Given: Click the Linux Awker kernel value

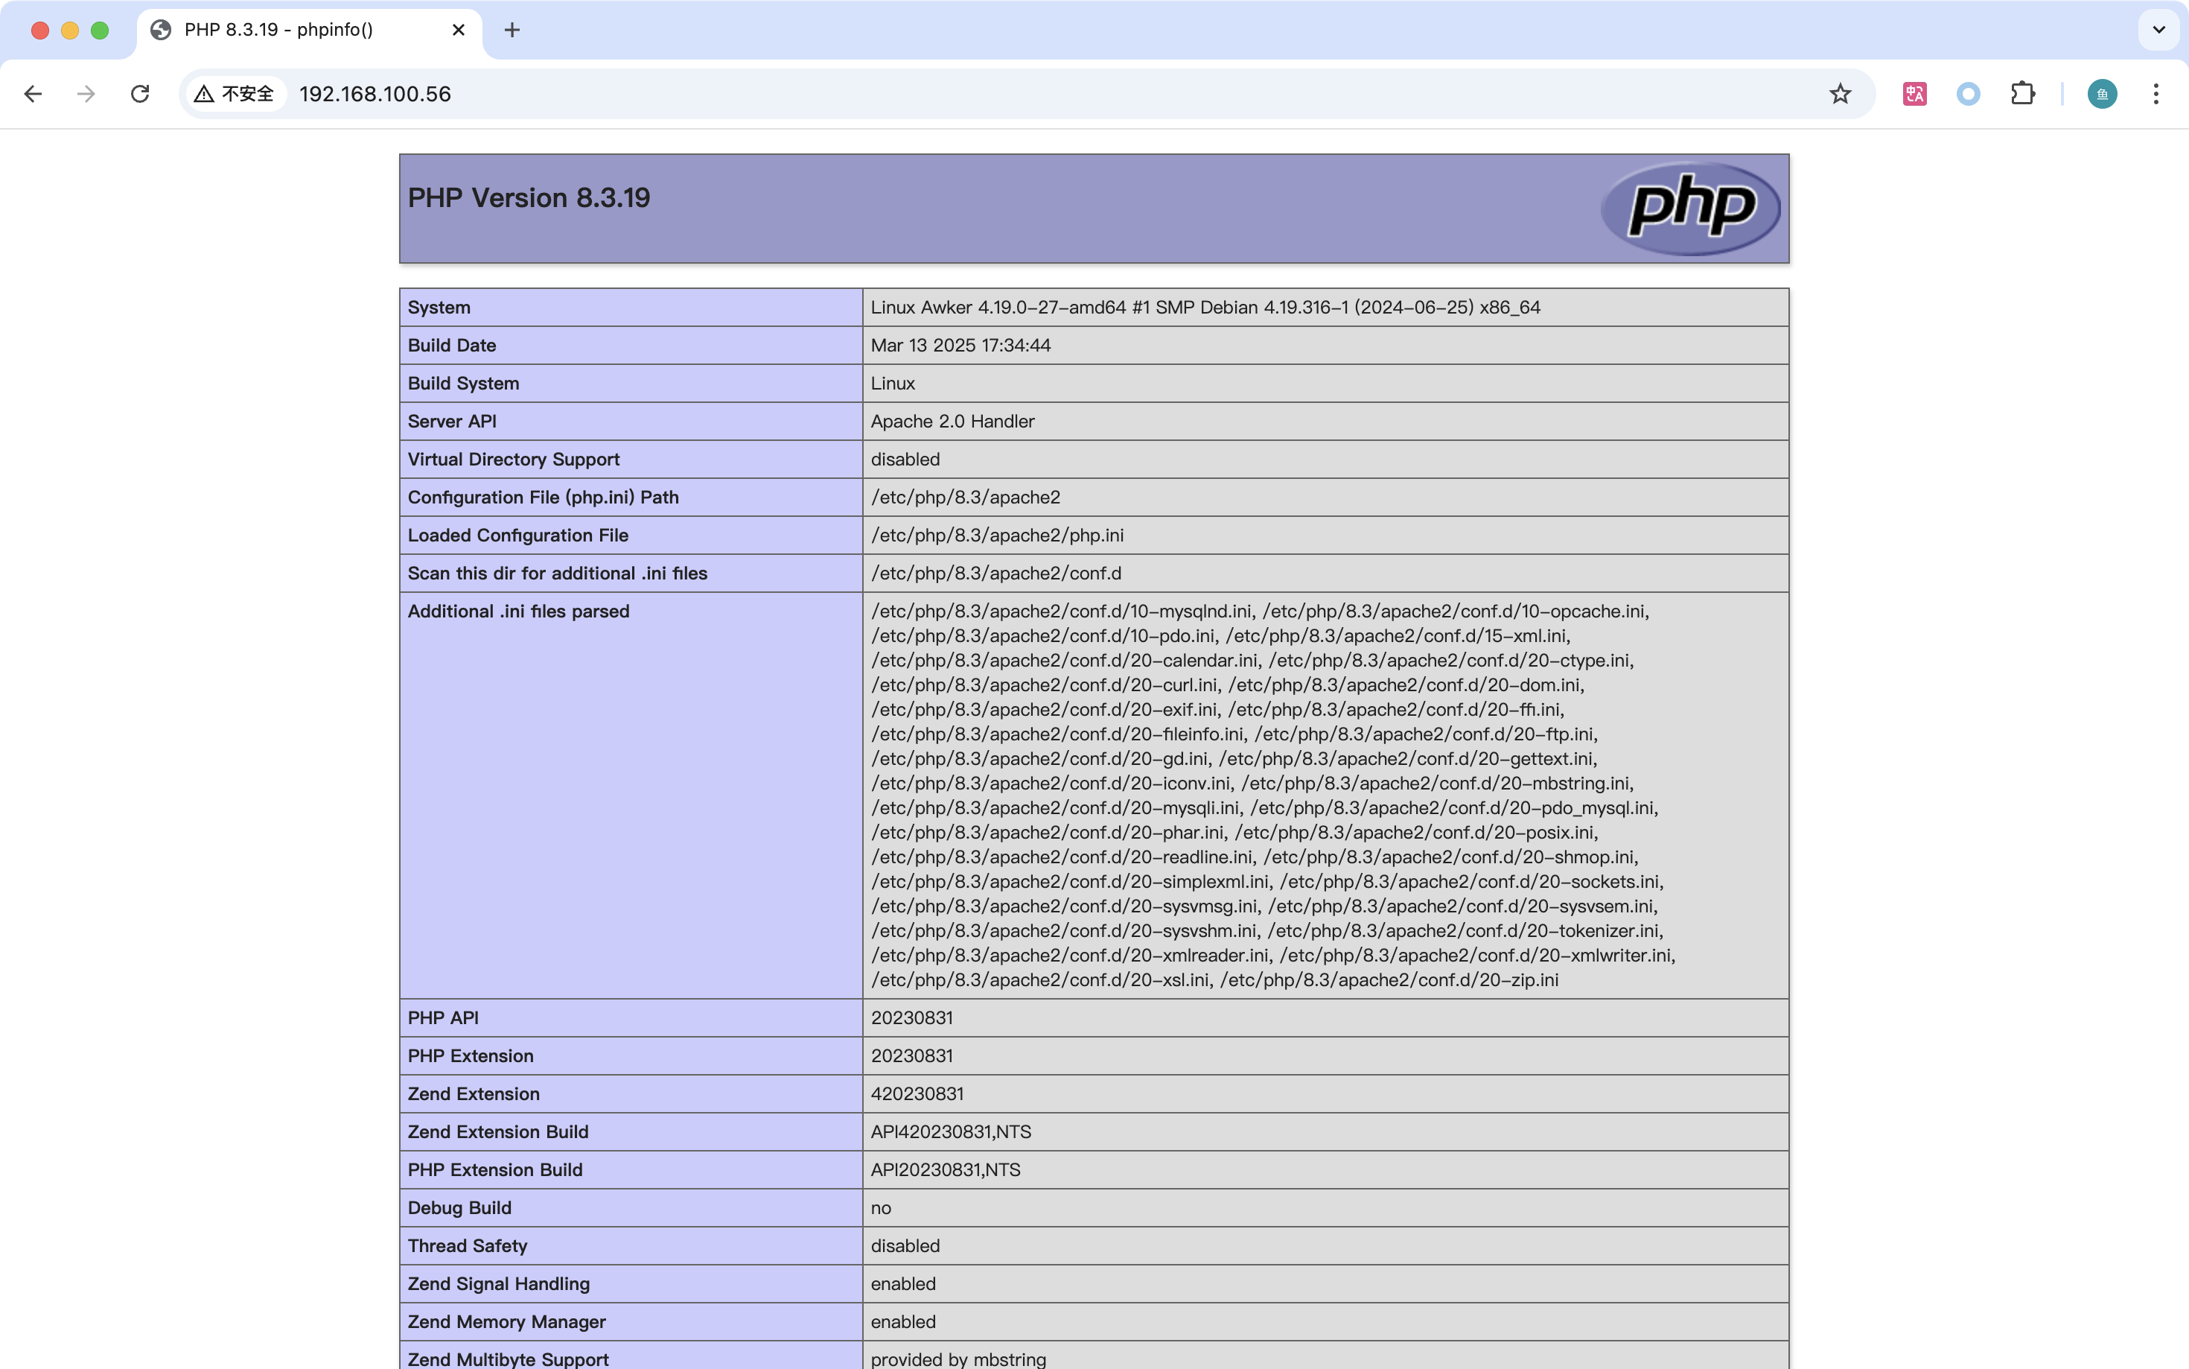Looking at the screenshot, I should [1205, 308].
